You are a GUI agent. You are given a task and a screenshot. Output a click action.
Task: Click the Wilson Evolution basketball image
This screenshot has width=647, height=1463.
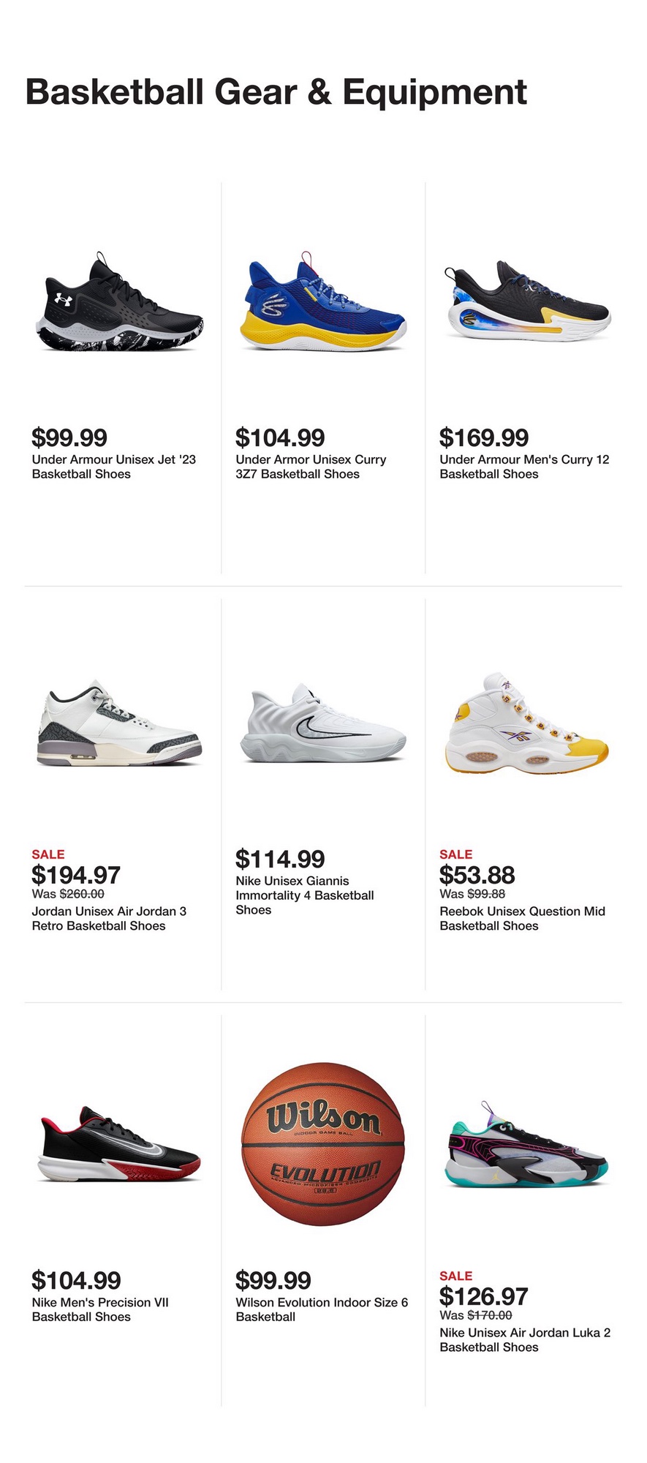point(322,1143)
